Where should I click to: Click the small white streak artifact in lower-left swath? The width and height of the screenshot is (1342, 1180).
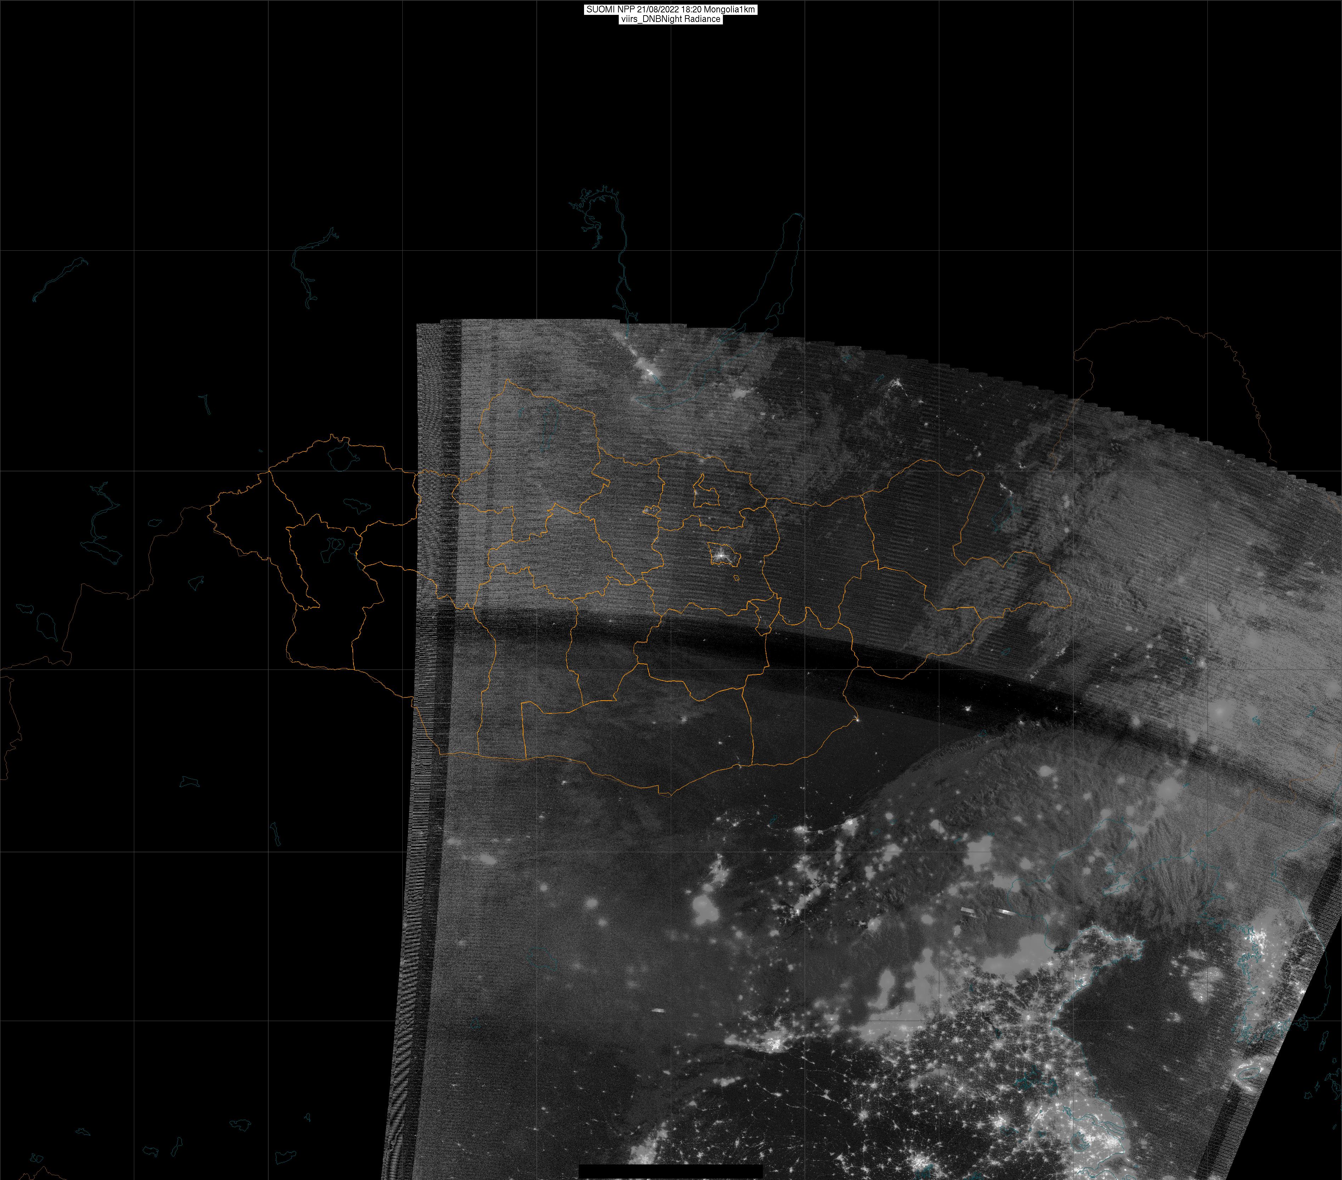coord(658,1010)
